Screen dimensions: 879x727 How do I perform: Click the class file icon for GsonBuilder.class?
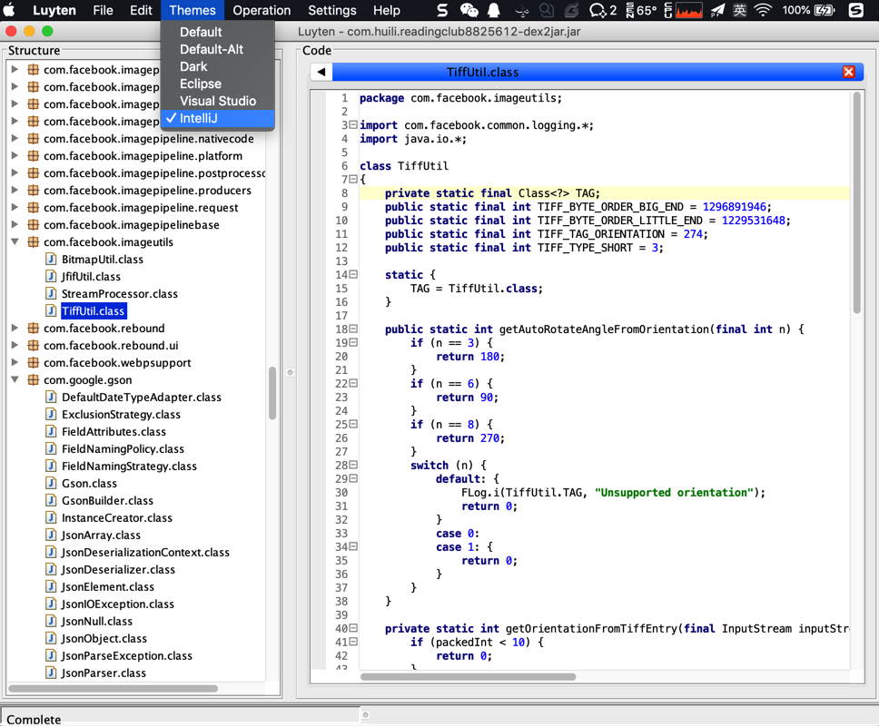pos(51,500)
